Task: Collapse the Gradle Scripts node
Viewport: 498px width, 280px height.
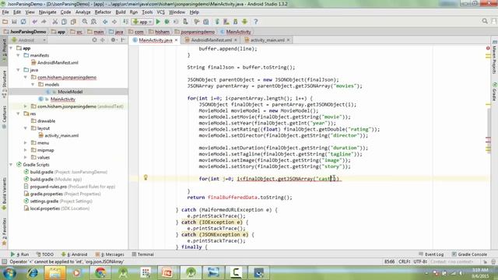Action: (11, 165)
